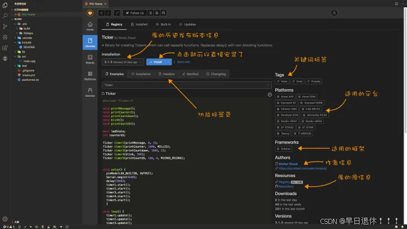This screenshot has width=407, height=229.
Task: Click the split editor icon at top right
Action: click(396, 3)
